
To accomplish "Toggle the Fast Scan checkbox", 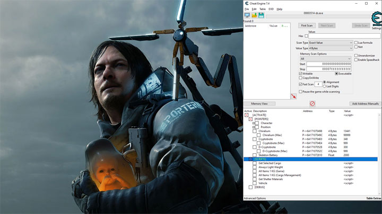I will 300,84.
